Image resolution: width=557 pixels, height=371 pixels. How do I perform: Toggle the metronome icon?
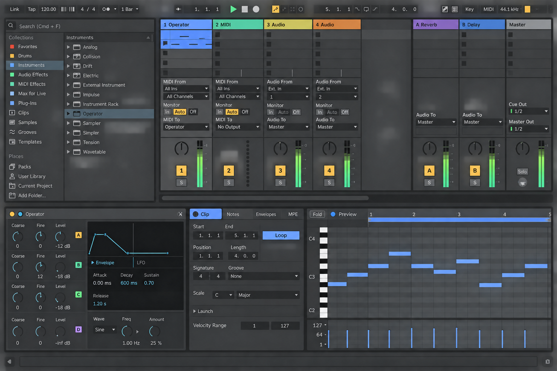coord(106,9)
